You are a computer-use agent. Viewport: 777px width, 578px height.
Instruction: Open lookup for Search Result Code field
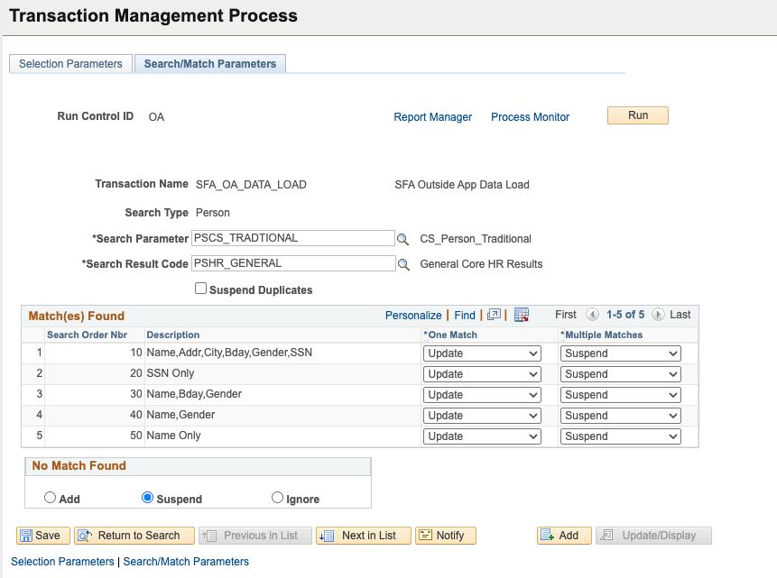click(x=402, y=263)
